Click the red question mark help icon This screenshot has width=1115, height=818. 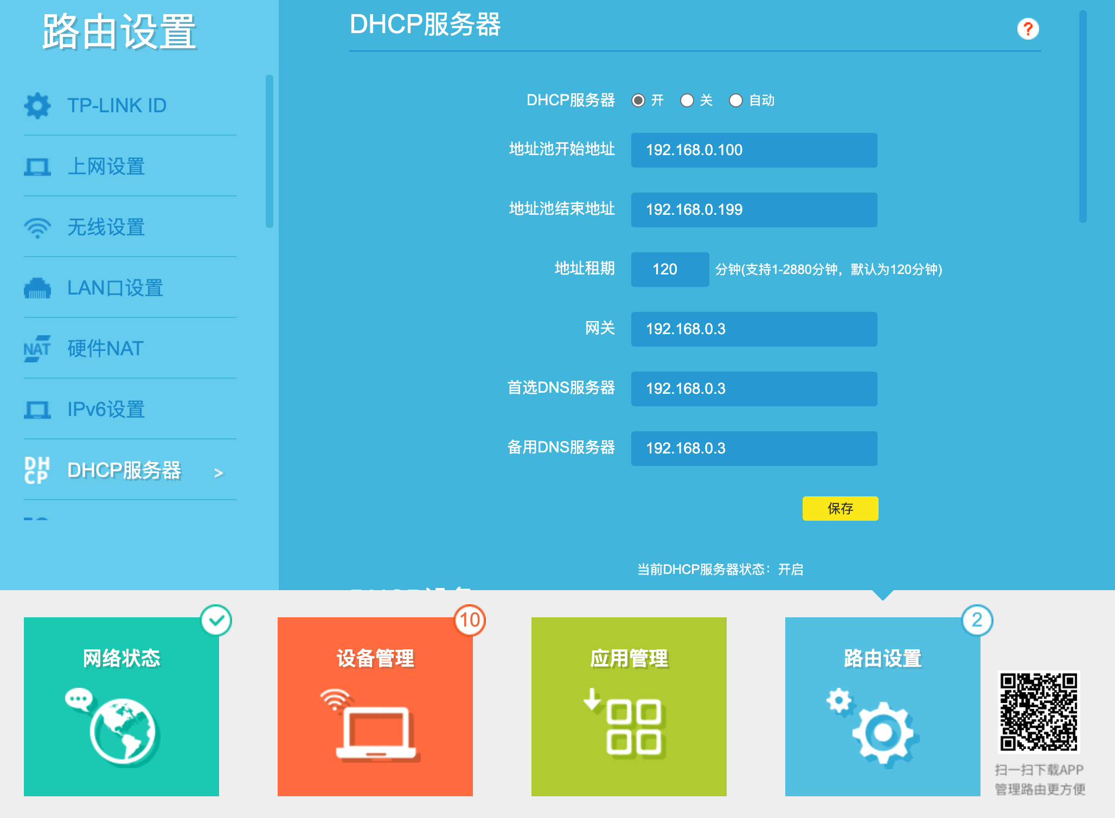[1028, 29]
